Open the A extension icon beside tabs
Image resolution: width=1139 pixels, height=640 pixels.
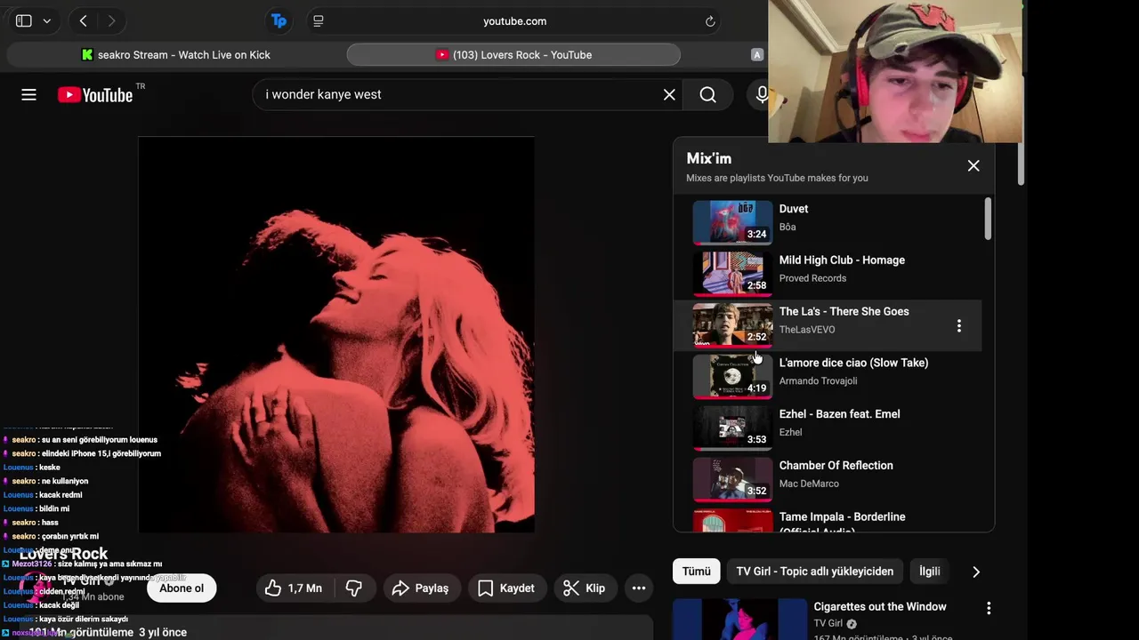pos(757,54)
